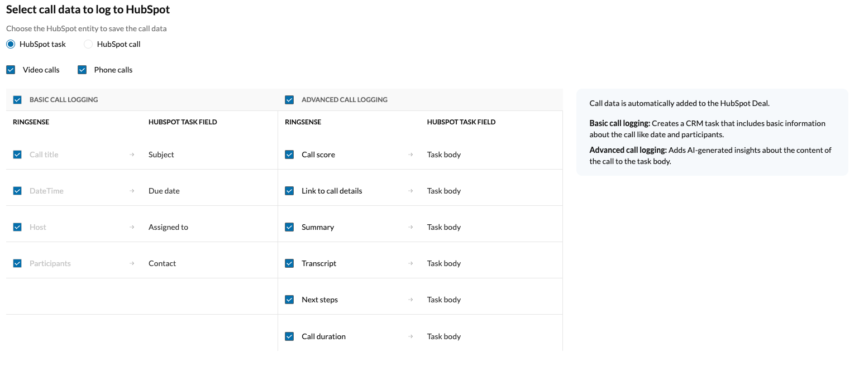Image resolution: width=859 pixels, height=376 pixels.
Task: Click the Advanced call logging description text
Action: point(710,155)
